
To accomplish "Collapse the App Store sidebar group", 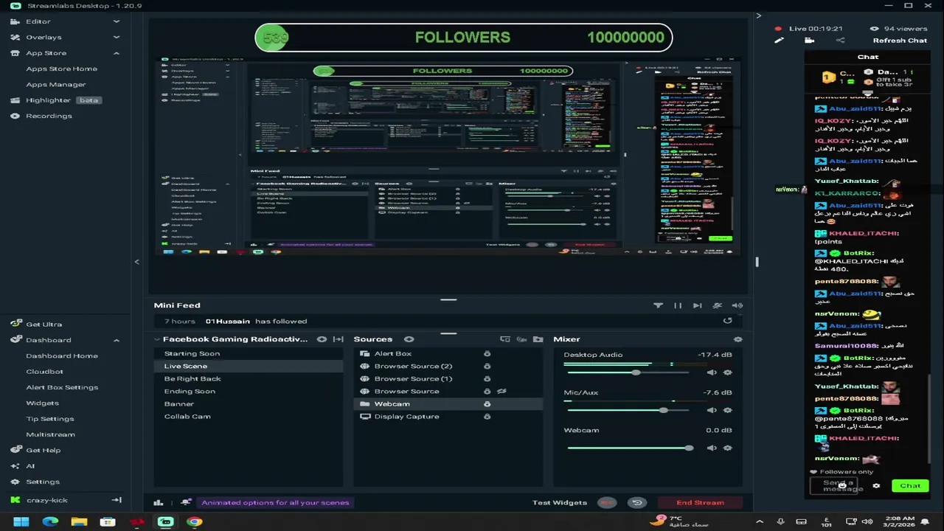I will (x=117, y=53).
